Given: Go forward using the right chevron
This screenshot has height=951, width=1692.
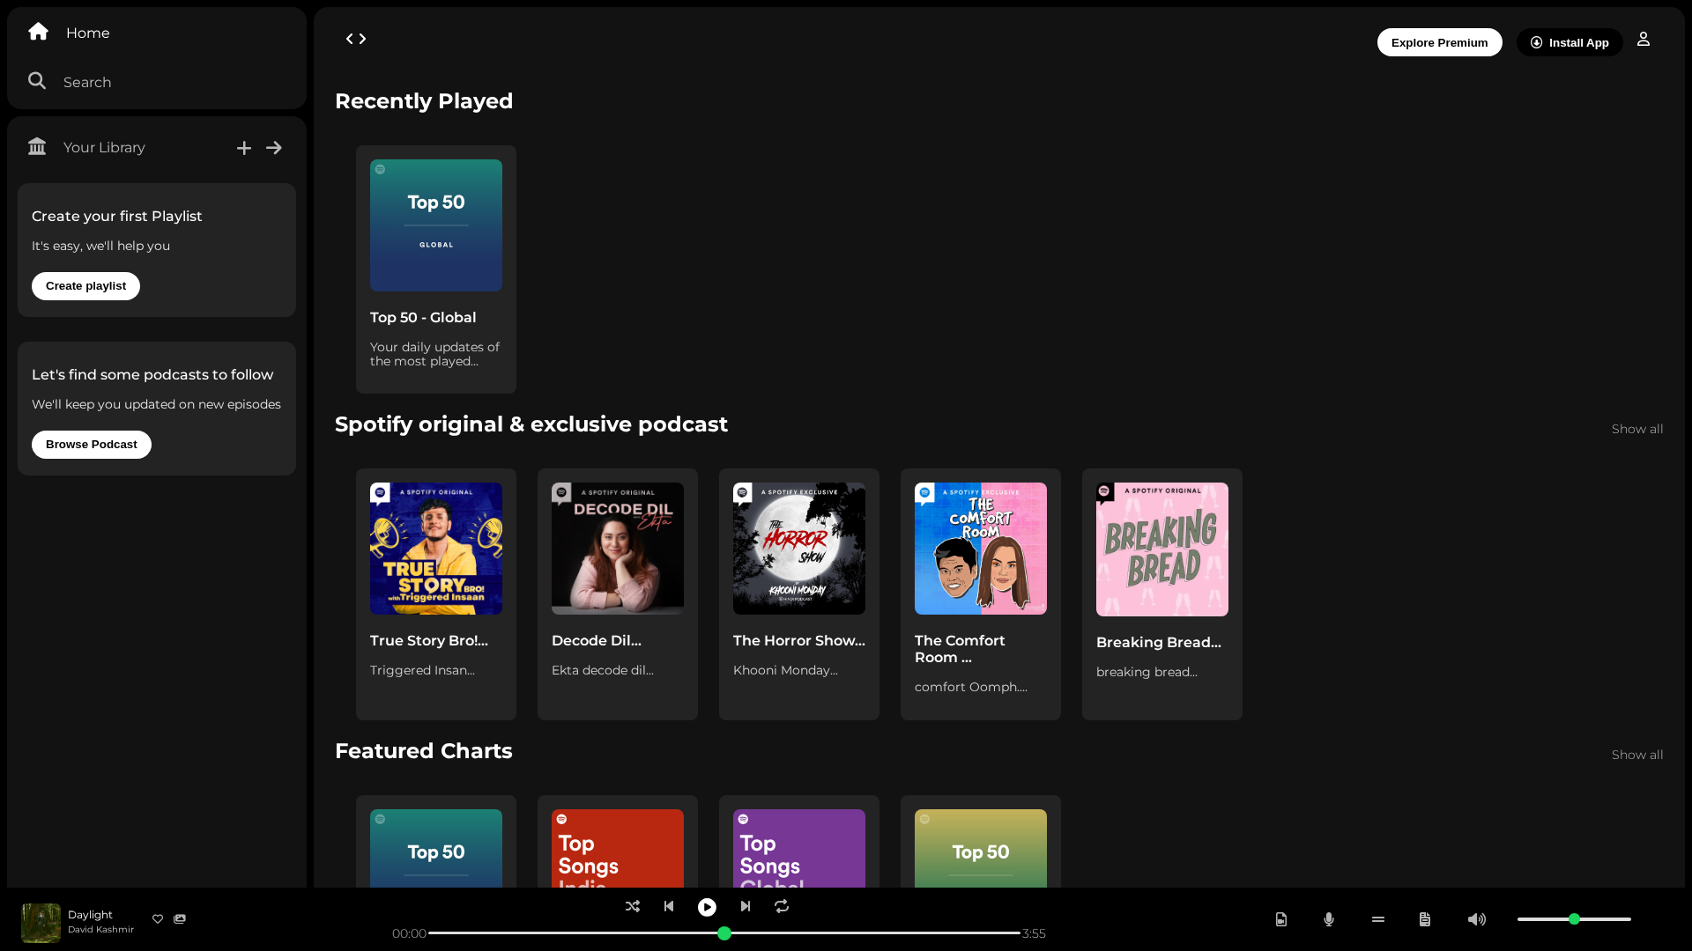Looking at the screenshot, I should click(x=362, y=39).
